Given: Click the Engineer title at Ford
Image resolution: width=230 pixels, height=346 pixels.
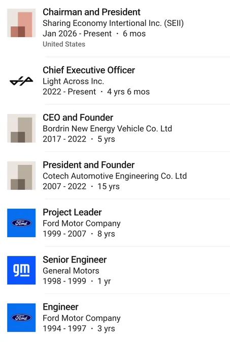Looking at the screenshot, I should click(60, 307).
